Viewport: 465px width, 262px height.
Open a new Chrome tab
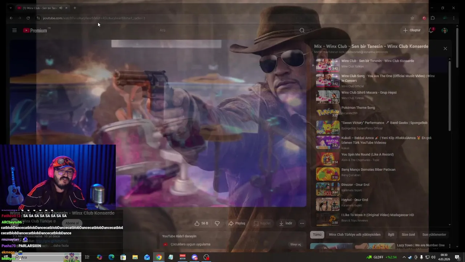coord(75,8)
